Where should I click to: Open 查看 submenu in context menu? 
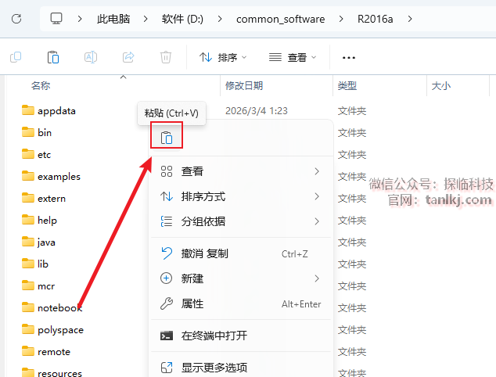(x=242, y=171)
